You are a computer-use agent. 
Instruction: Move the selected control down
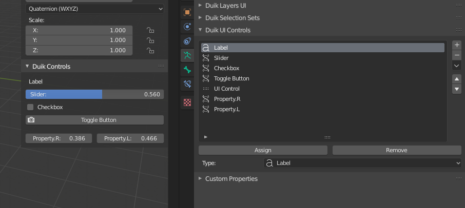[x=457, y=89]
